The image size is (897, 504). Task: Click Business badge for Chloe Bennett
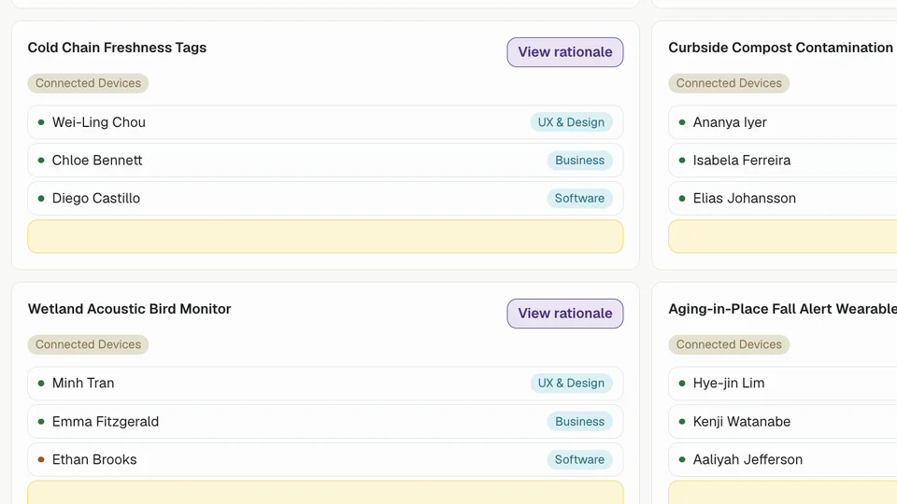click(x=579, y=161)
